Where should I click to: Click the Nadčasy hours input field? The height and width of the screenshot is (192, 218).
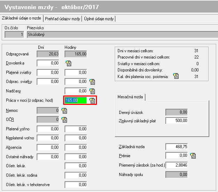pyautogui.click(x=76, y=91)
